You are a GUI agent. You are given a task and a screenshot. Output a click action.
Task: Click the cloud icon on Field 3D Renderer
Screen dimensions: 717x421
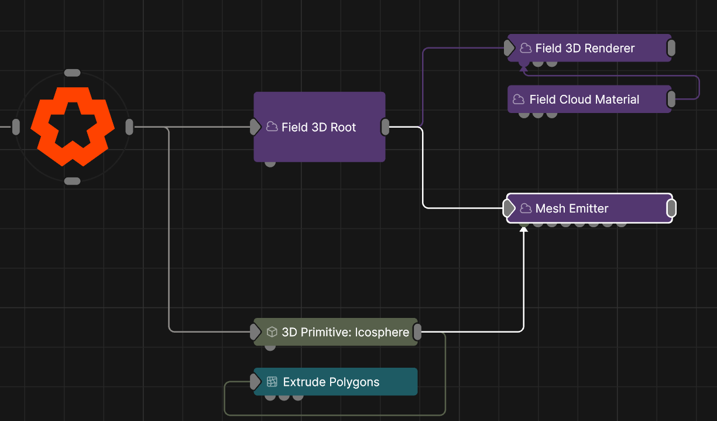coord(526,48)
